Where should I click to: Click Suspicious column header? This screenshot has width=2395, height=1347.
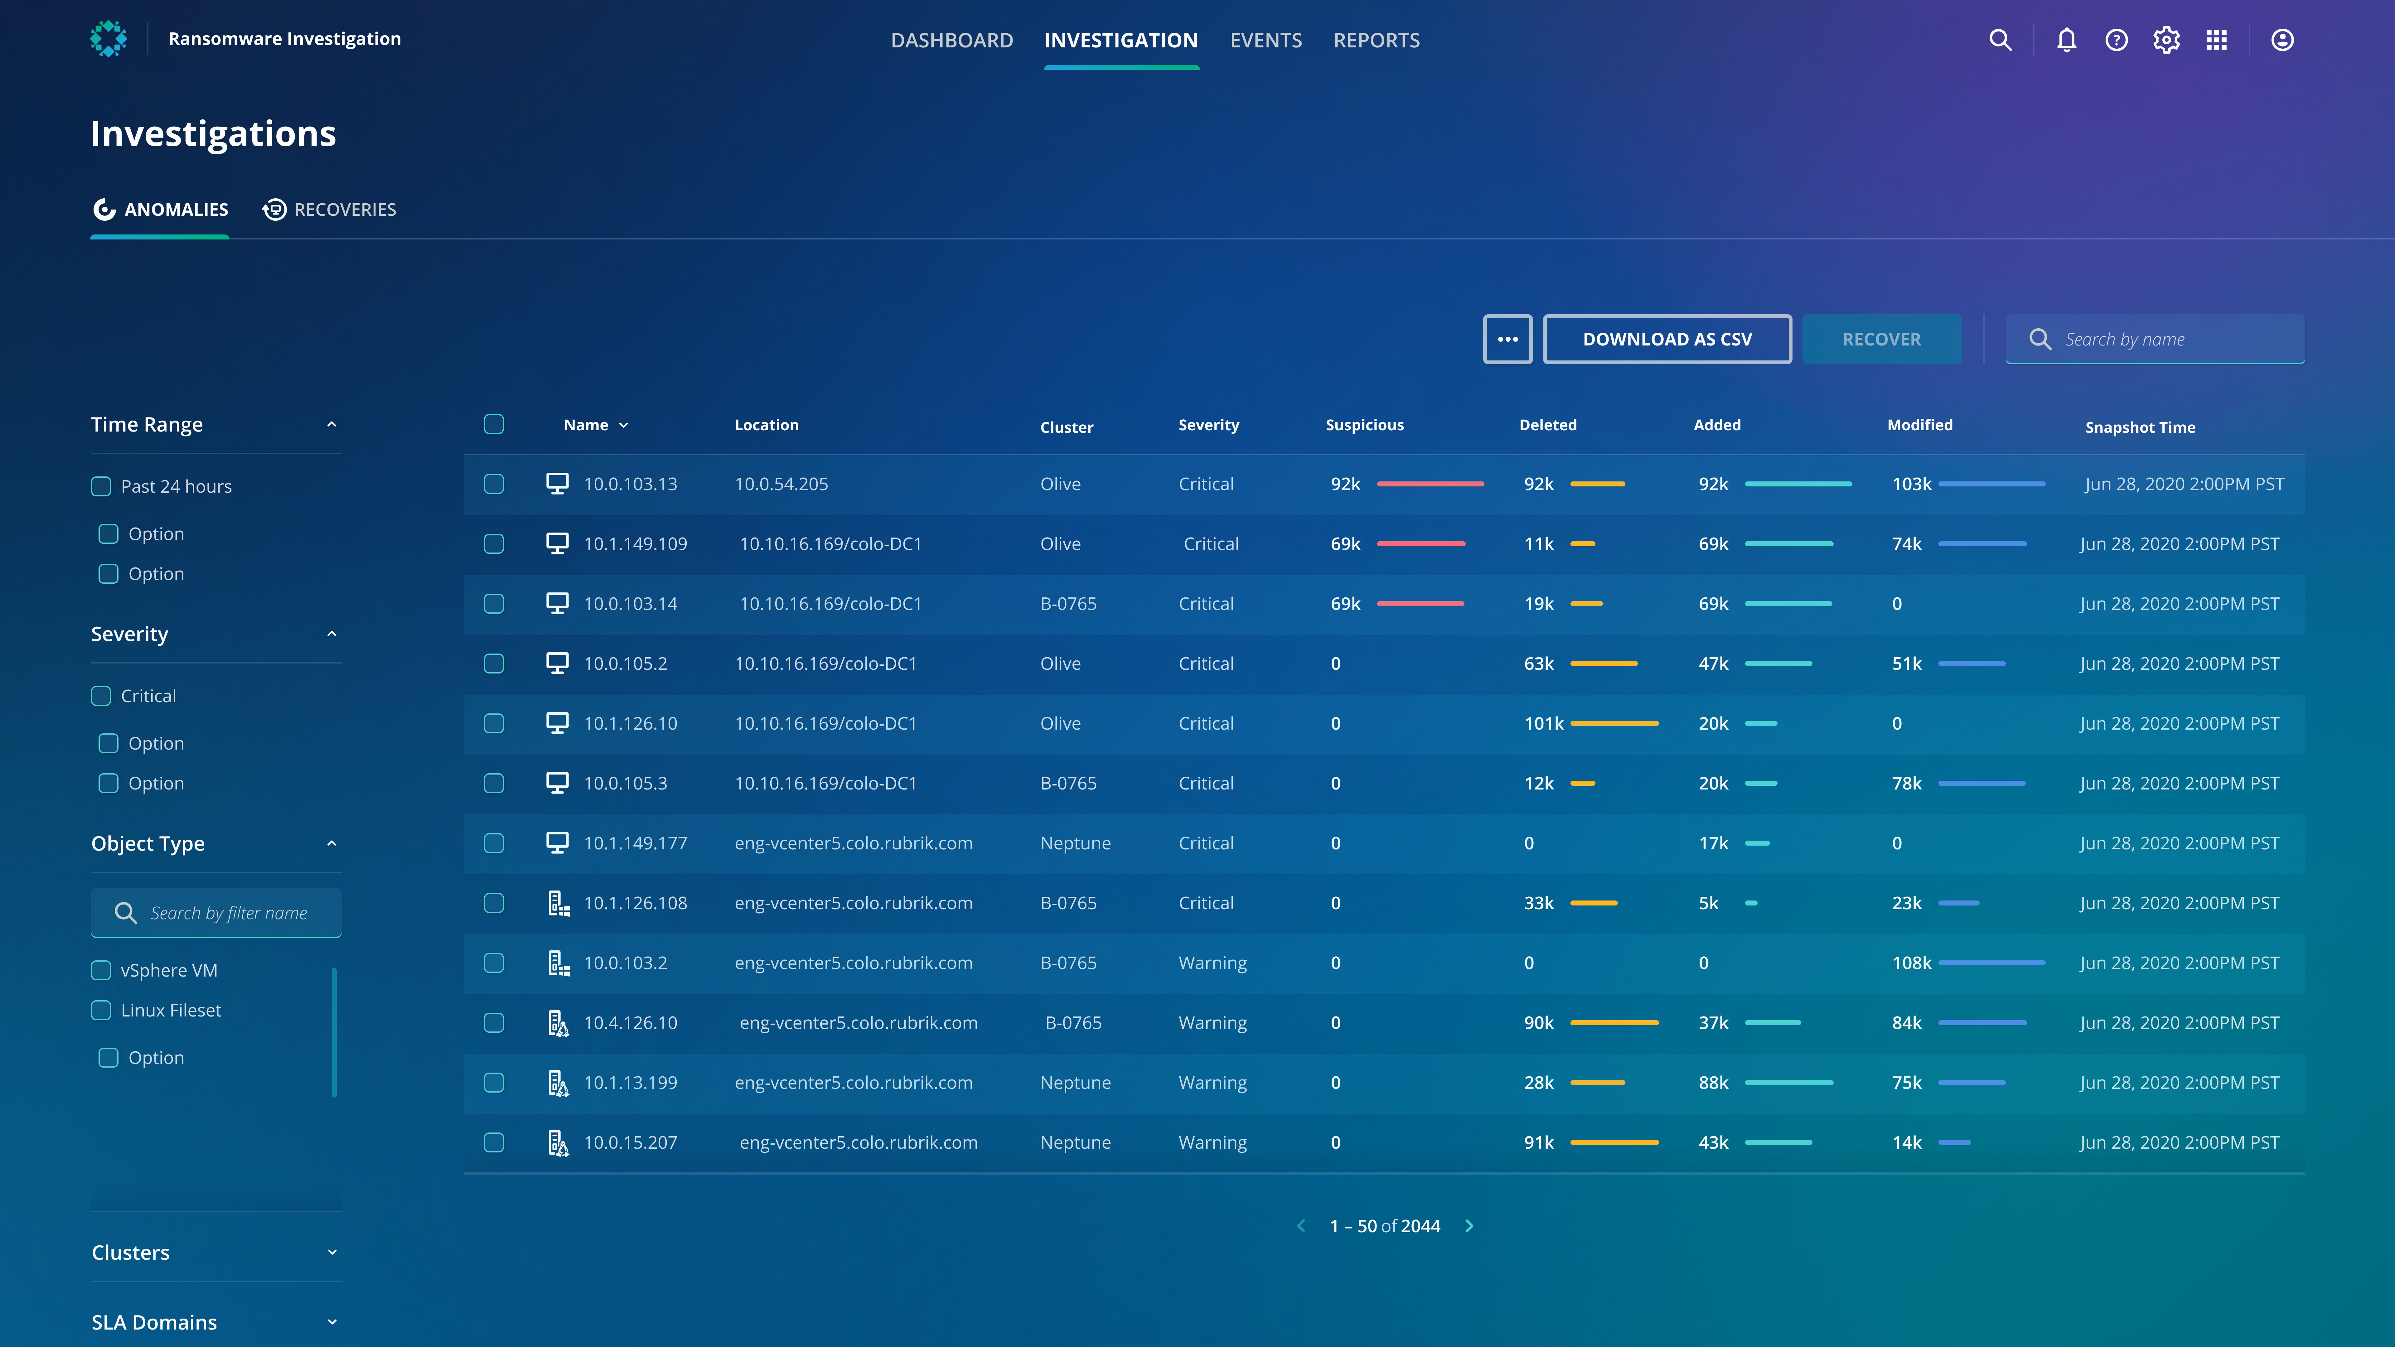tap(1365, 425)
